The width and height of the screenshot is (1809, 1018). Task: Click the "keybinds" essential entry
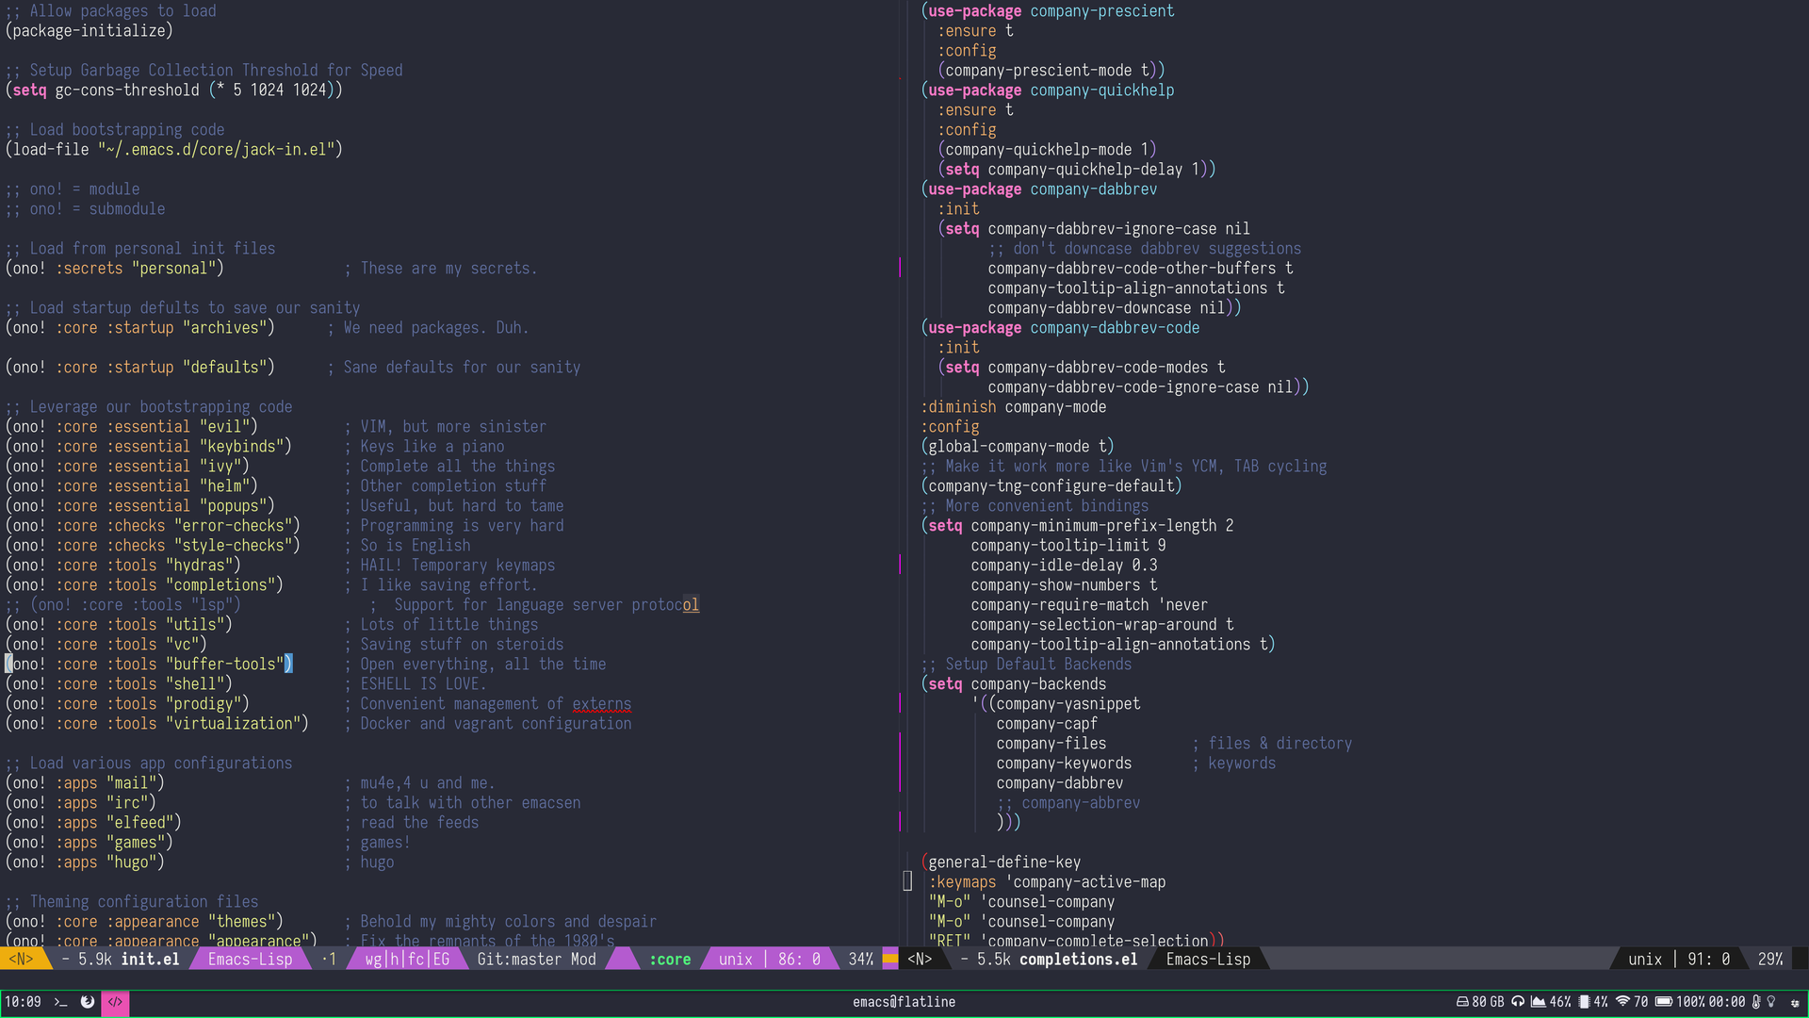242,447
